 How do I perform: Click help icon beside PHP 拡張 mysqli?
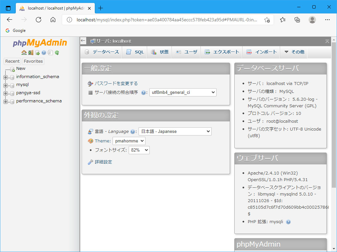click(x=288, y=222)
